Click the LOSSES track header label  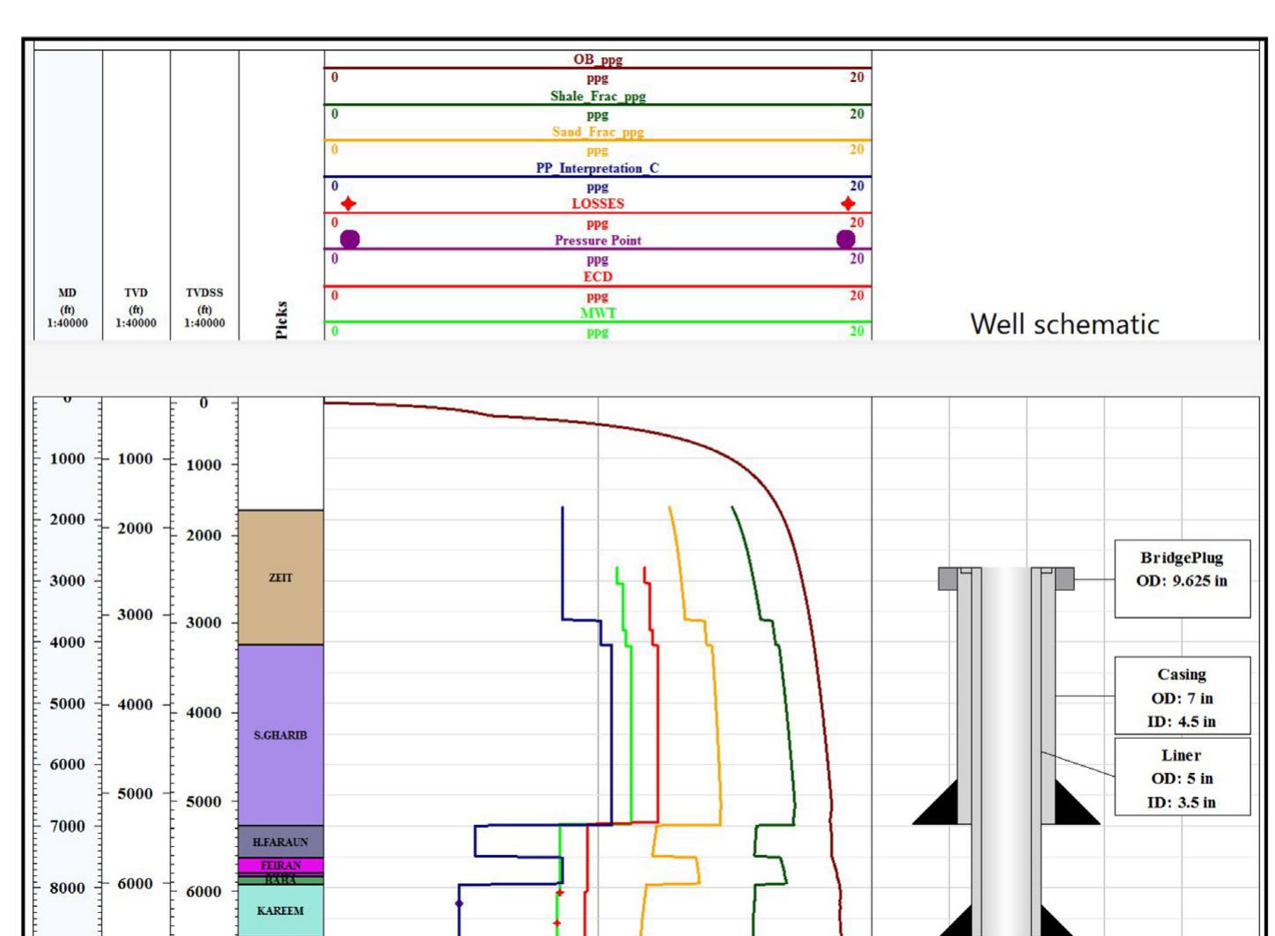pyautogui.click(x=598, y=203)
